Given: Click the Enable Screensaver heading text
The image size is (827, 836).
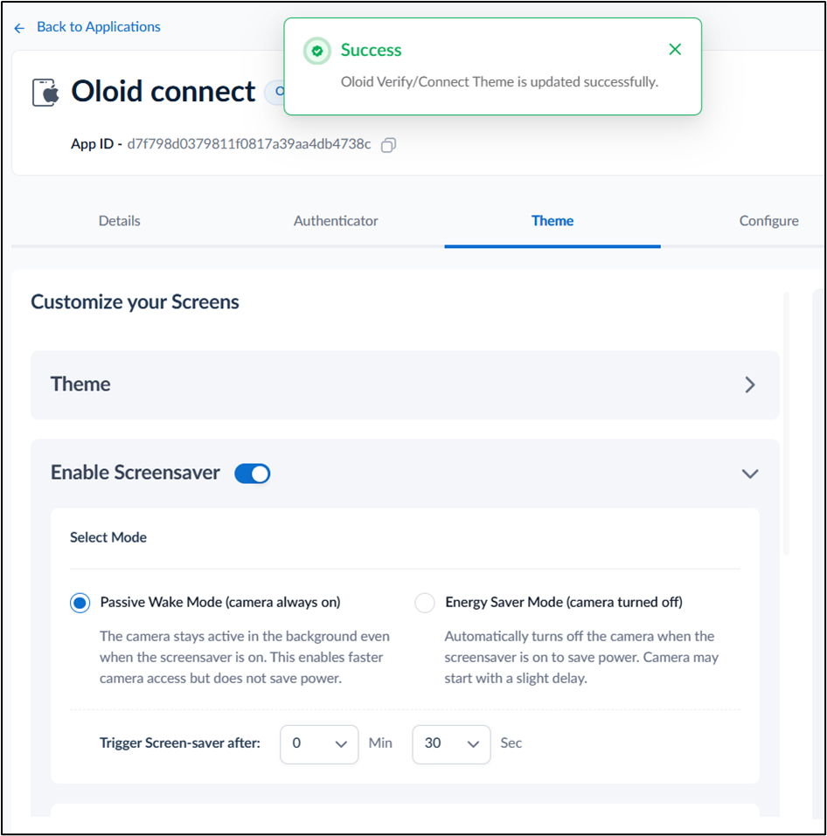Looking at the screenshot, I should [135, 473].
